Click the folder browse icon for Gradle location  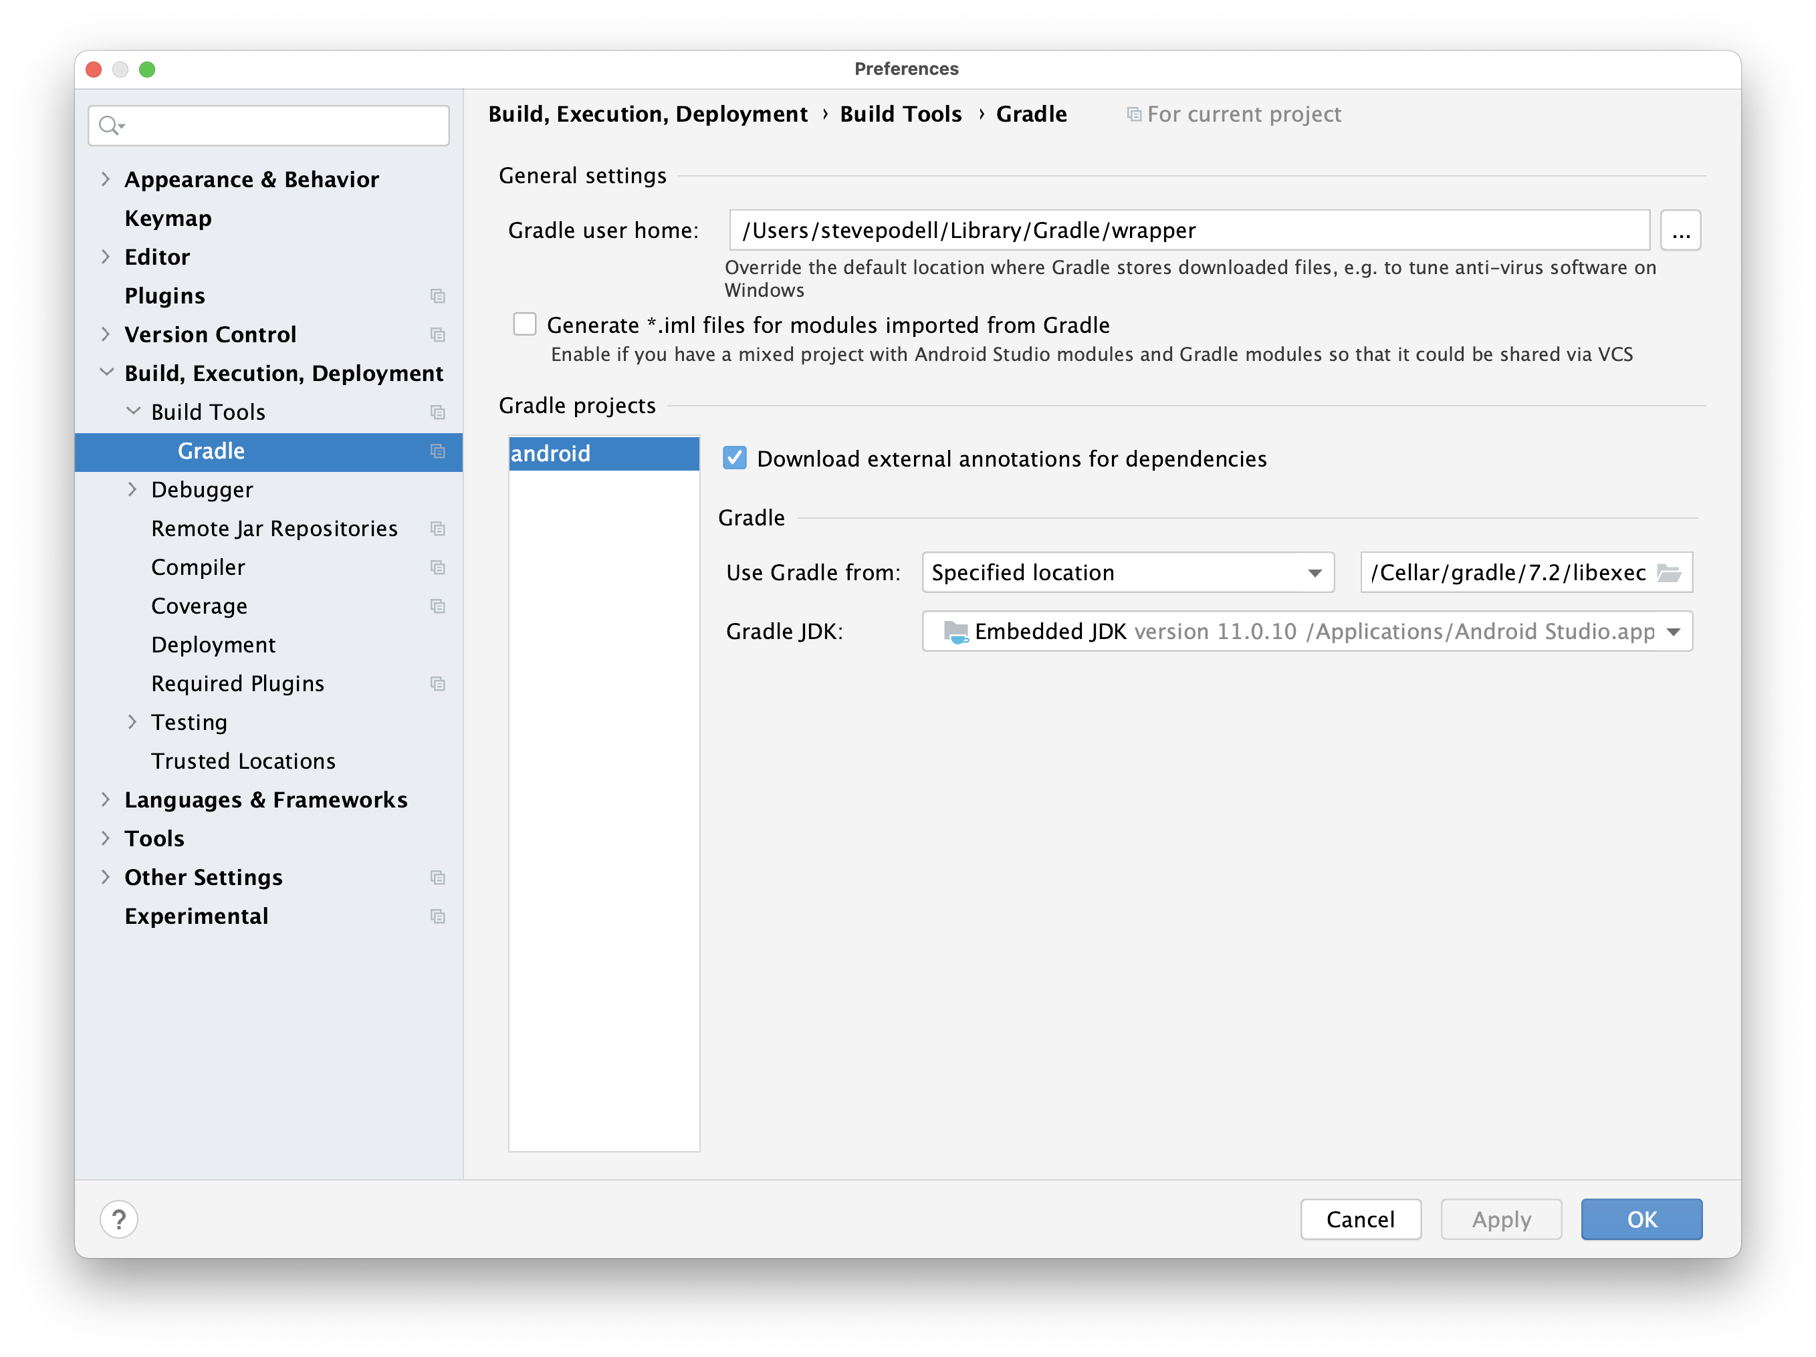(x=1675, y=570)
